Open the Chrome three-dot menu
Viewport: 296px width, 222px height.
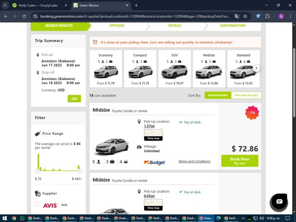(290, 17)
